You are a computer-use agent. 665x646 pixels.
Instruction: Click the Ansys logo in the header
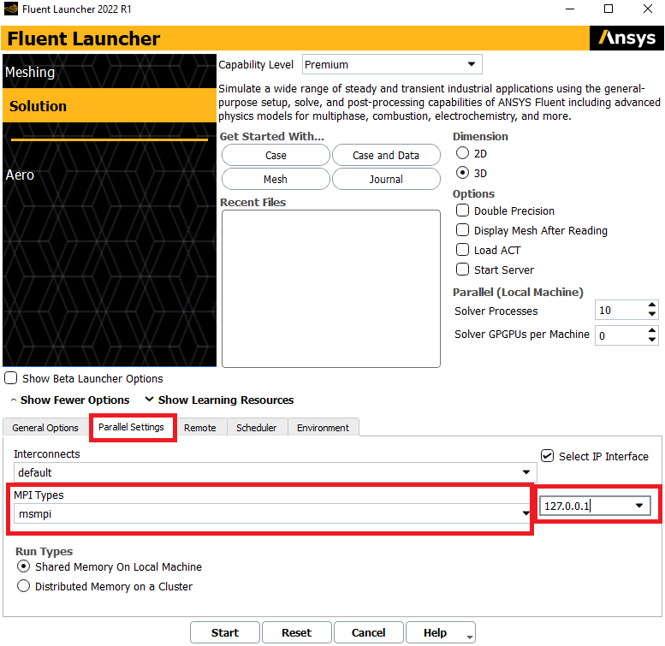(x=626, y=39)
